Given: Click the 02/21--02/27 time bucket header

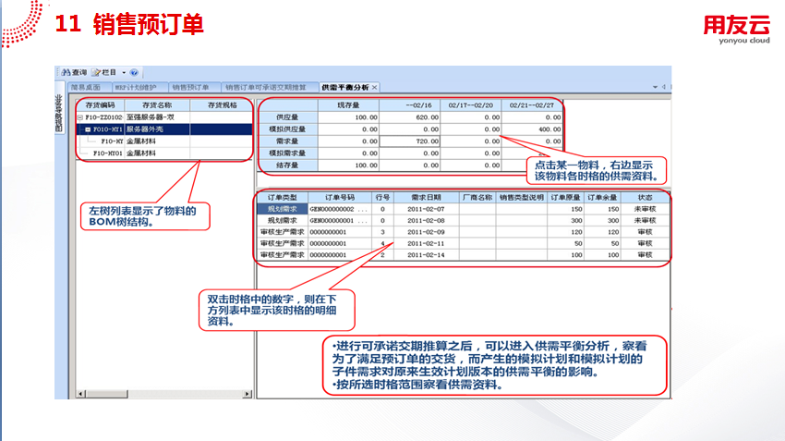Looking at the screenshot, I should (x=532, y=105).
